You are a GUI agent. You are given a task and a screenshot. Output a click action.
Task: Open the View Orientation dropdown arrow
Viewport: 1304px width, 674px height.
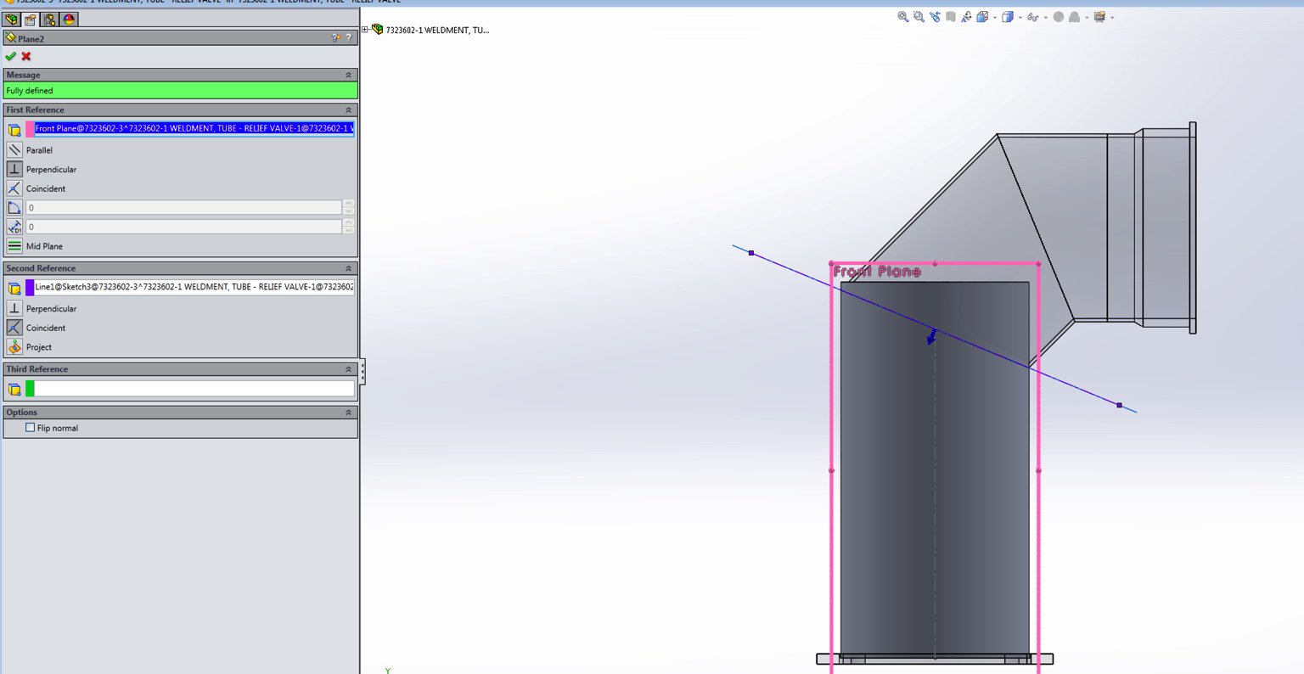tap(994, 17)
